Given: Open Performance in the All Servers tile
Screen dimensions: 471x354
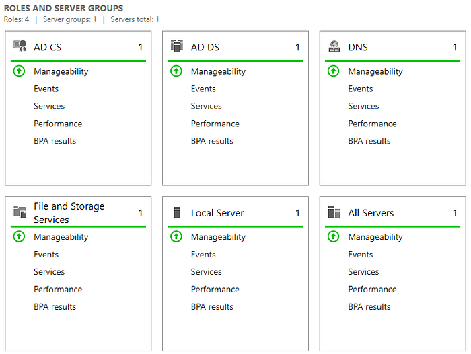Looking at the screenshot, I should pos(373,290).
